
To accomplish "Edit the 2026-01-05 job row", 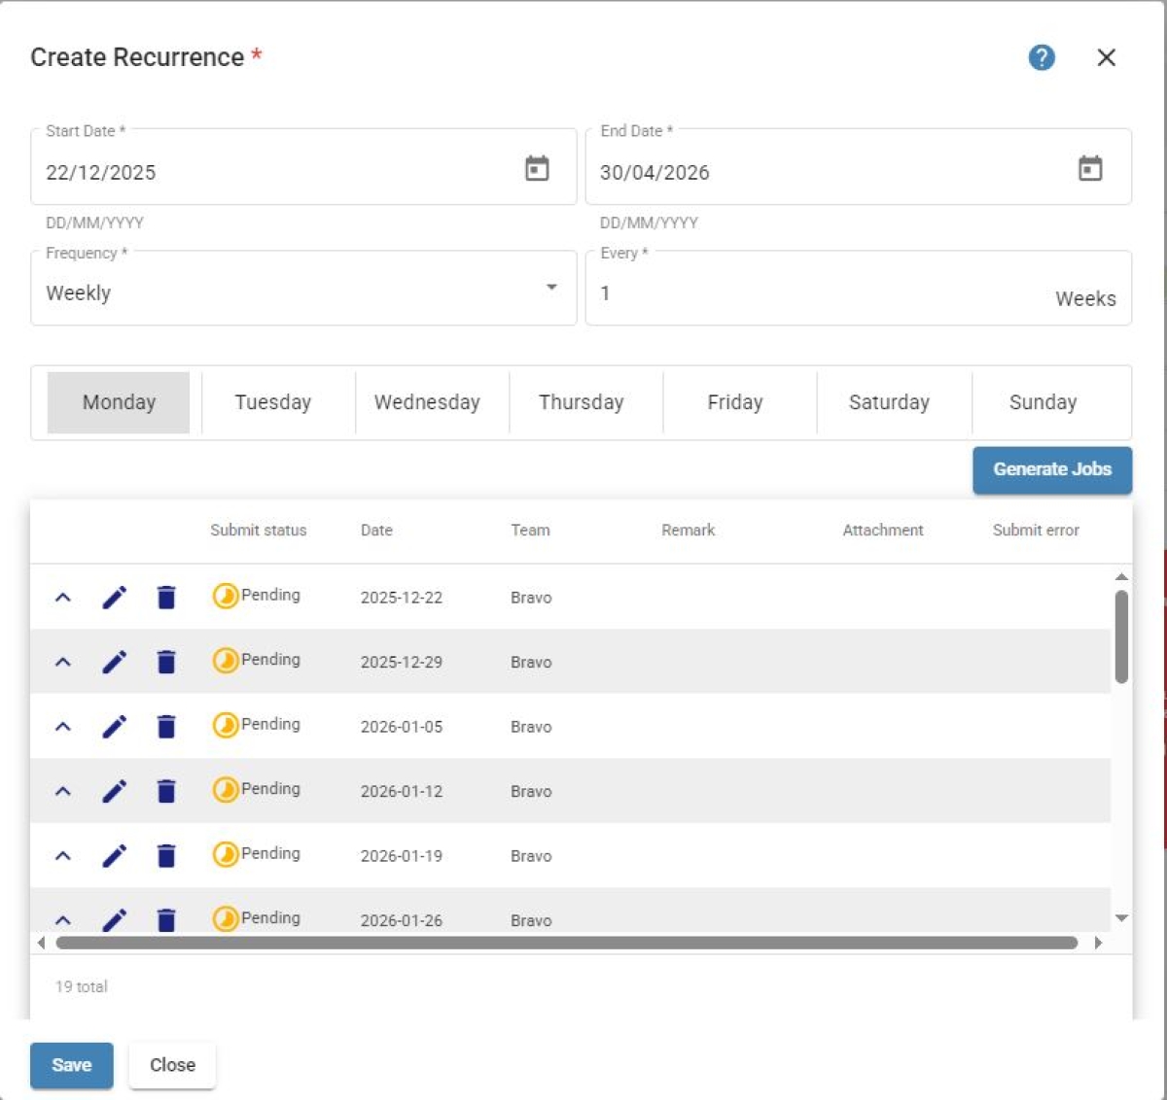I will point(115,726).
